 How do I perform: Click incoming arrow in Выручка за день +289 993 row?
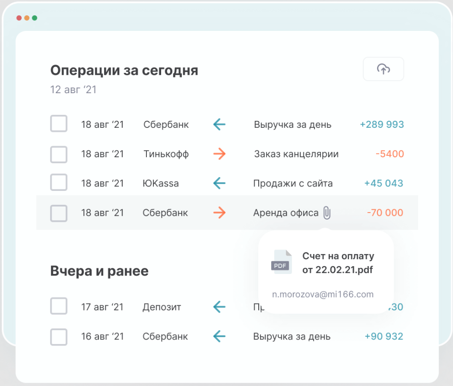click(219, 125)
